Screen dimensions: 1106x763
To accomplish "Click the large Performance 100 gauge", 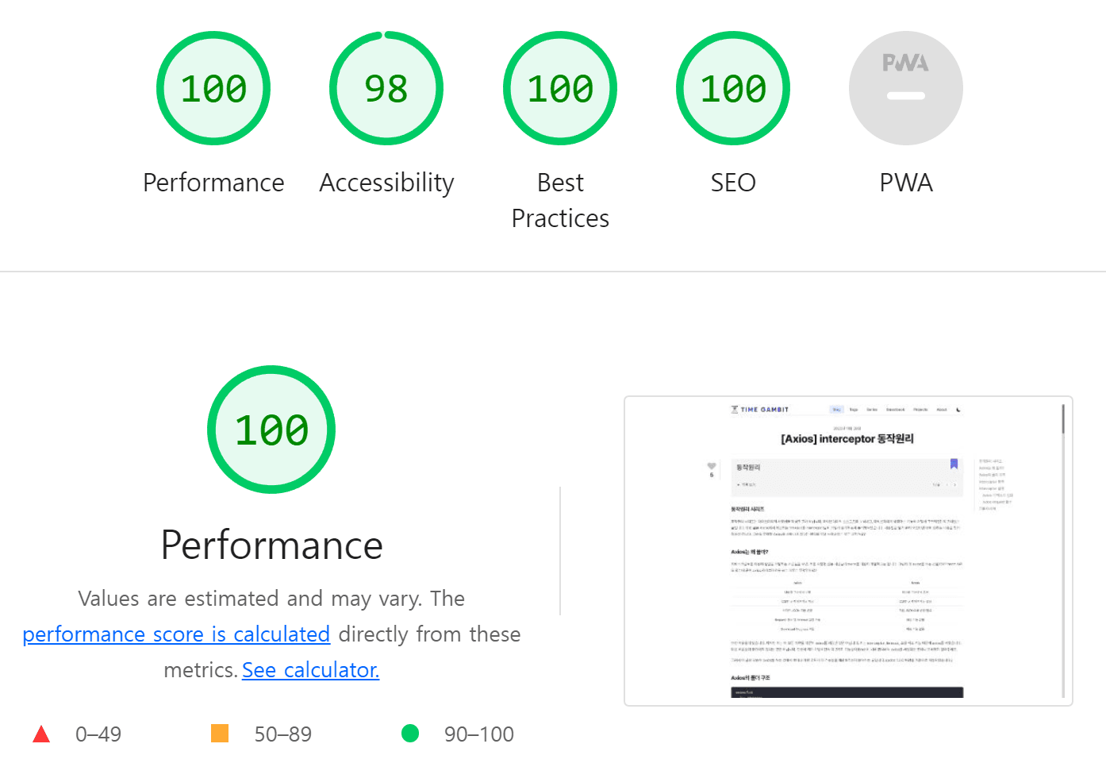I will tap(271, 430).
